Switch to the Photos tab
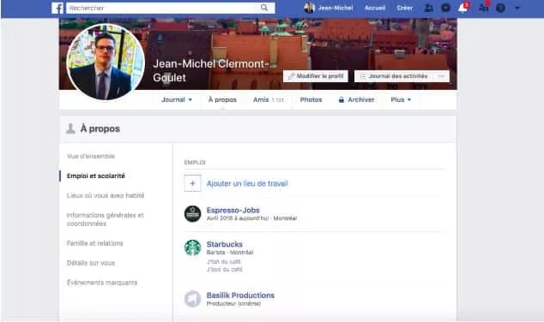Screen dimensions: 544x322 click(311, 99)
